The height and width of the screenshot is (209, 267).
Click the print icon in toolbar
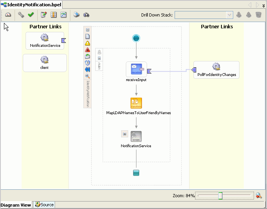point(76,15)
